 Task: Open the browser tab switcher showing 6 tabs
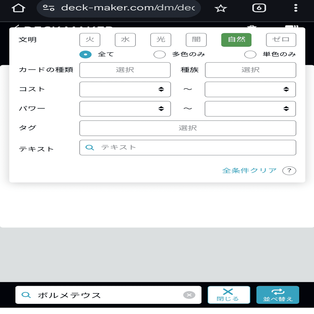pos(259,8)
